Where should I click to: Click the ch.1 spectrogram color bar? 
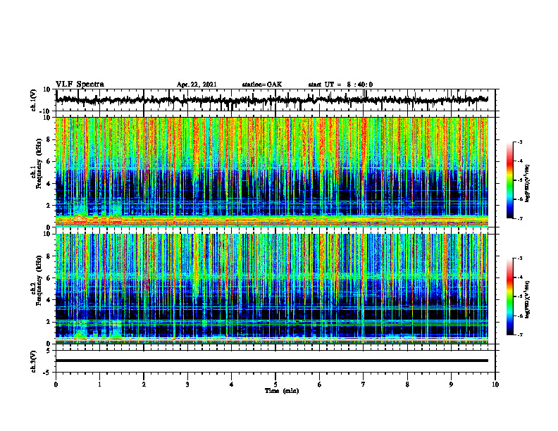click(x=509, y=180)
